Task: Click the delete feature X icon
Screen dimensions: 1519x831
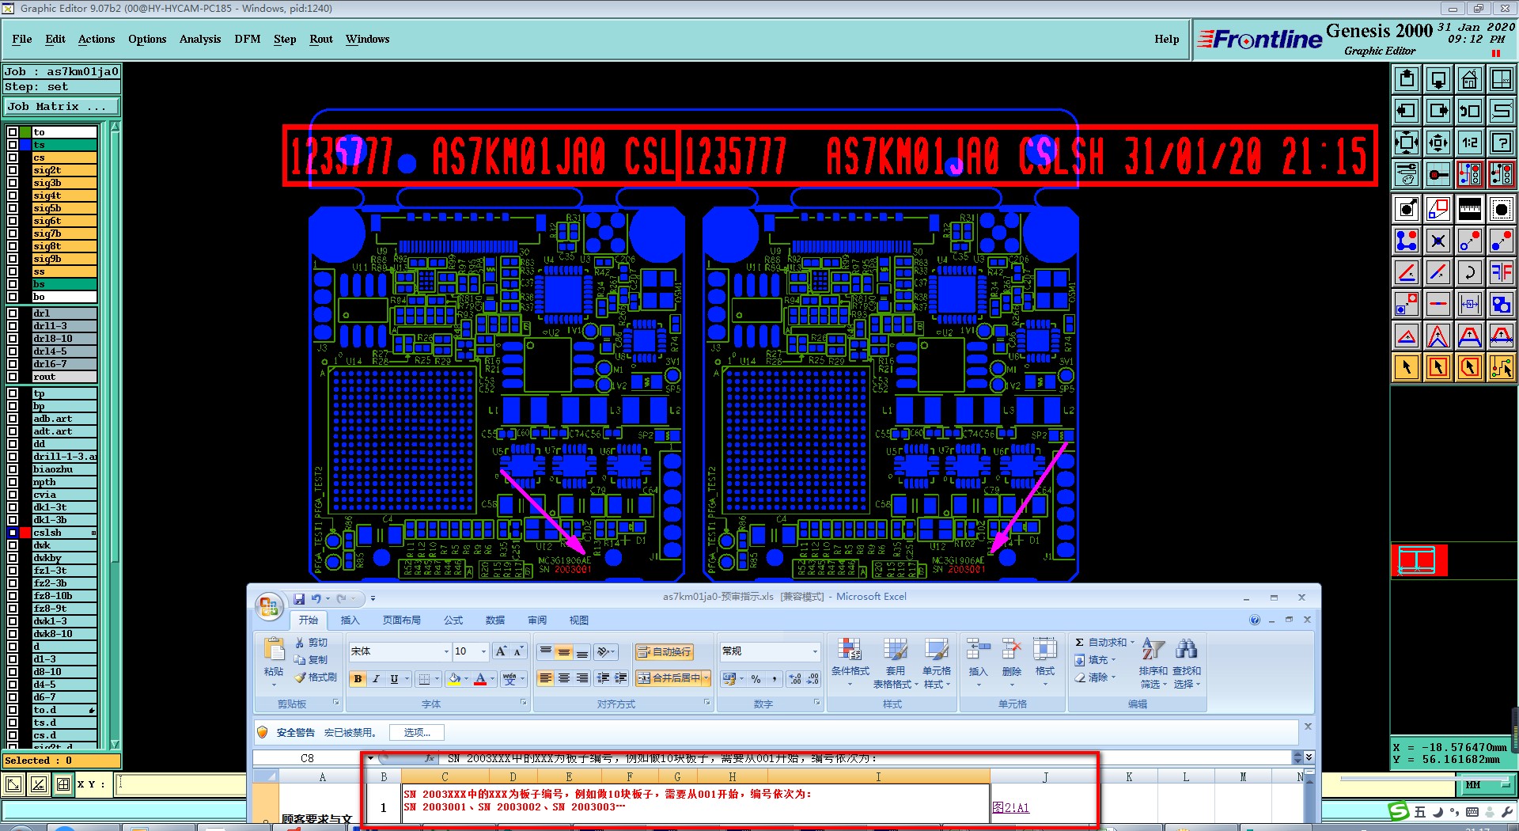Action: pyautogui.click(x=1438, y=241)
